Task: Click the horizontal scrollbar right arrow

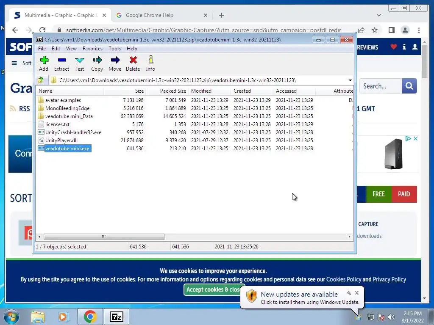Action: (x=349, y=237)
